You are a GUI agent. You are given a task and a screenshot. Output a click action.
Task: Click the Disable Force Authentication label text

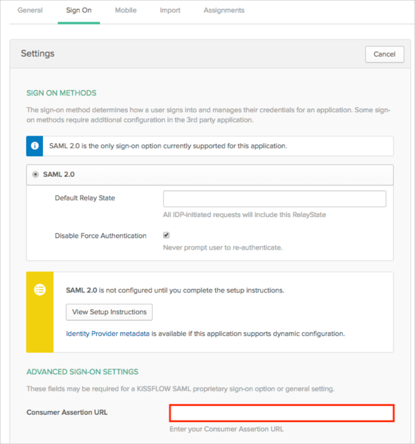pyautogui.click(x=100, y=236)
